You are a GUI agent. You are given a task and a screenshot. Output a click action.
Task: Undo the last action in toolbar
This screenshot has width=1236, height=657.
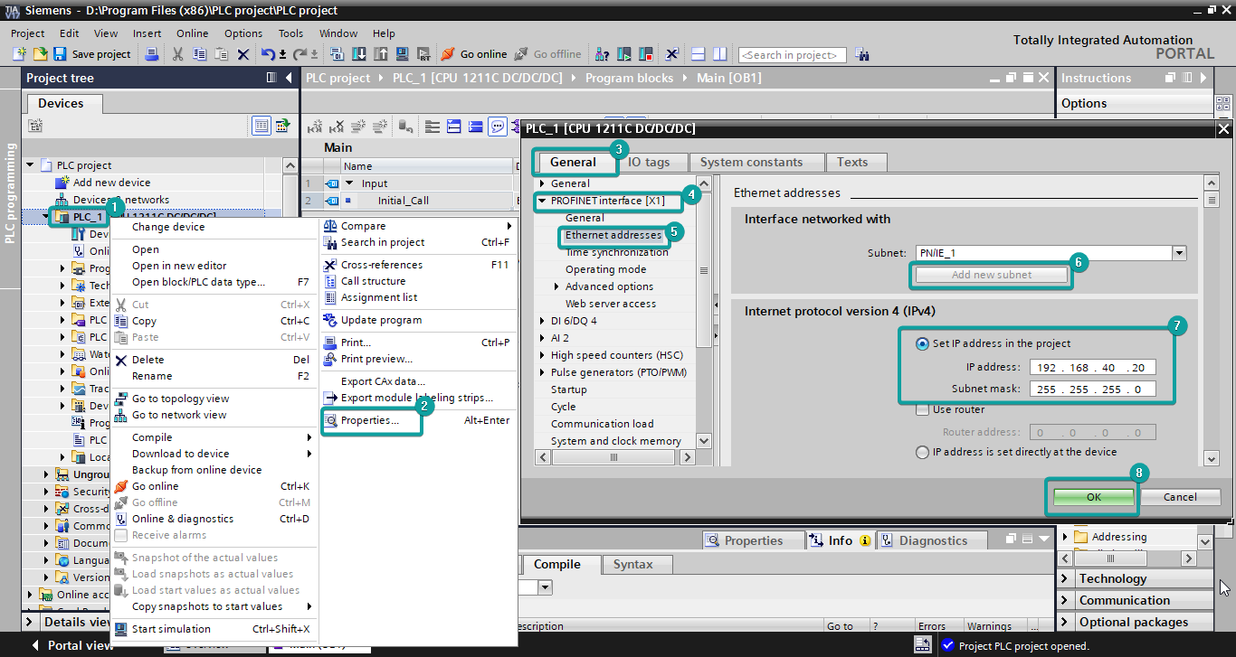(268, 54)
